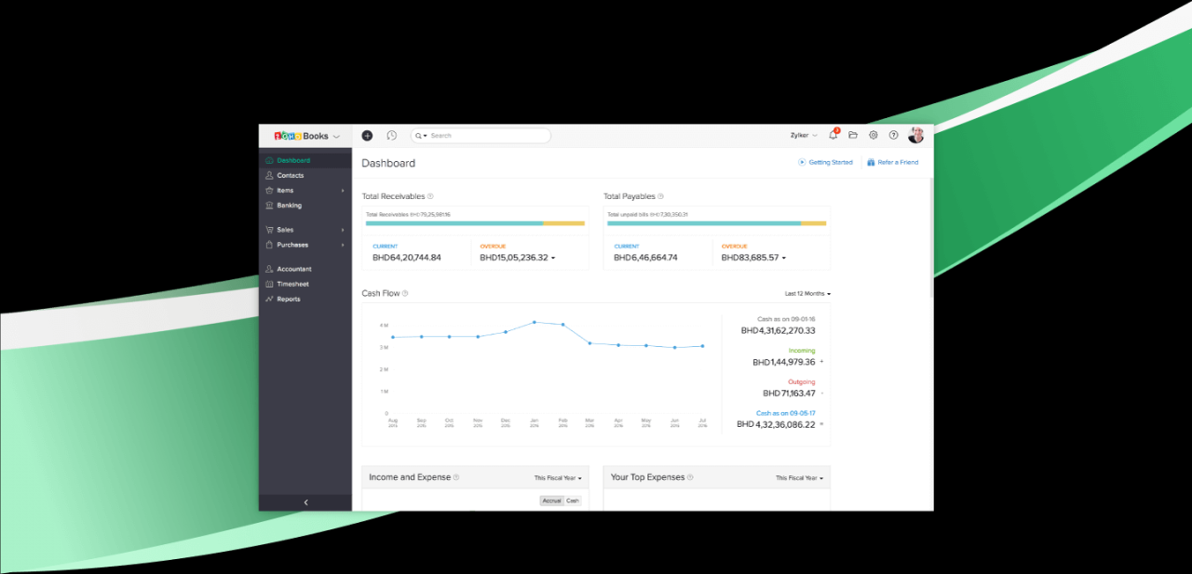Open the Last 12 Months dropdown
The image size is (1192, 574).
coord(805,293)
